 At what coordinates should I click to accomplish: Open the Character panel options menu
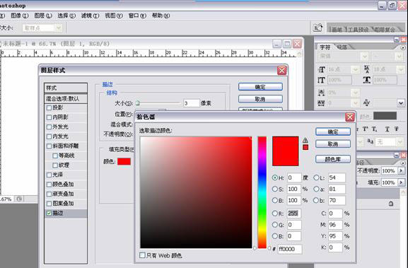click(403, 48)
